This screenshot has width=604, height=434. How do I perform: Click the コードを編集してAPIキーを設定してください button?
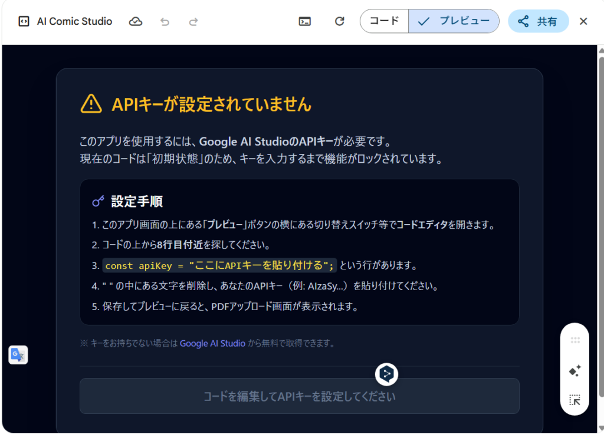tap(299, 396)
